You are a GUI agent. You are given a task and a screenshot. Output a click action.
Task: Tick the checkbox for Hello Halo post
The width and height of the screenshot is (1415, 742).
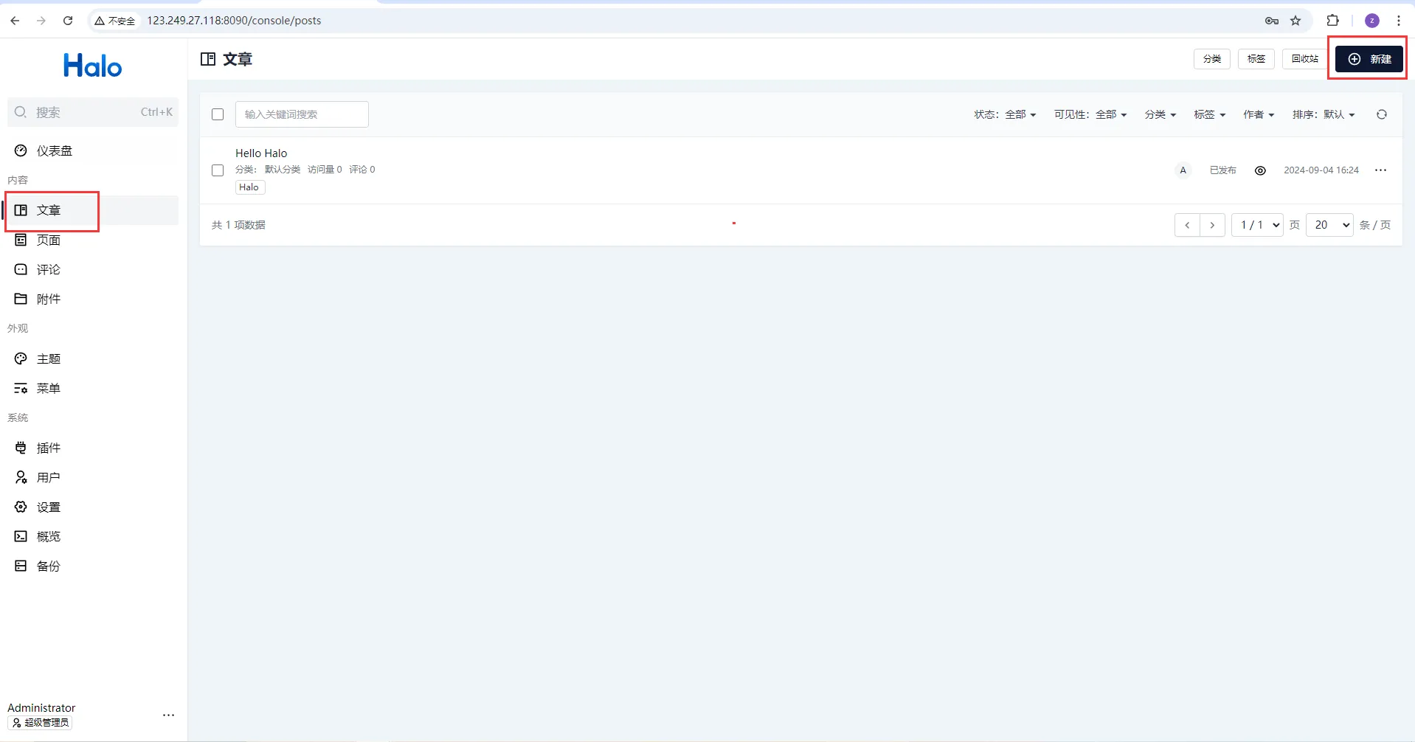[x=218, y=170]
